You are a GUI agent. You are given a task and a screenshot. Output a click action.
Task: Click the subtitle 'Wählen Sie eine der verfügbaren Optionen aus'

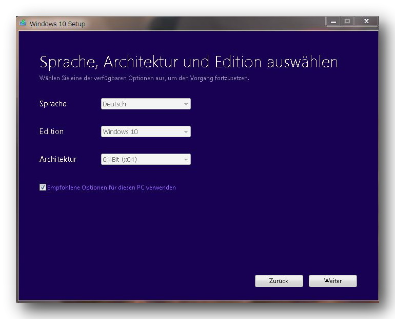(102, 78)
